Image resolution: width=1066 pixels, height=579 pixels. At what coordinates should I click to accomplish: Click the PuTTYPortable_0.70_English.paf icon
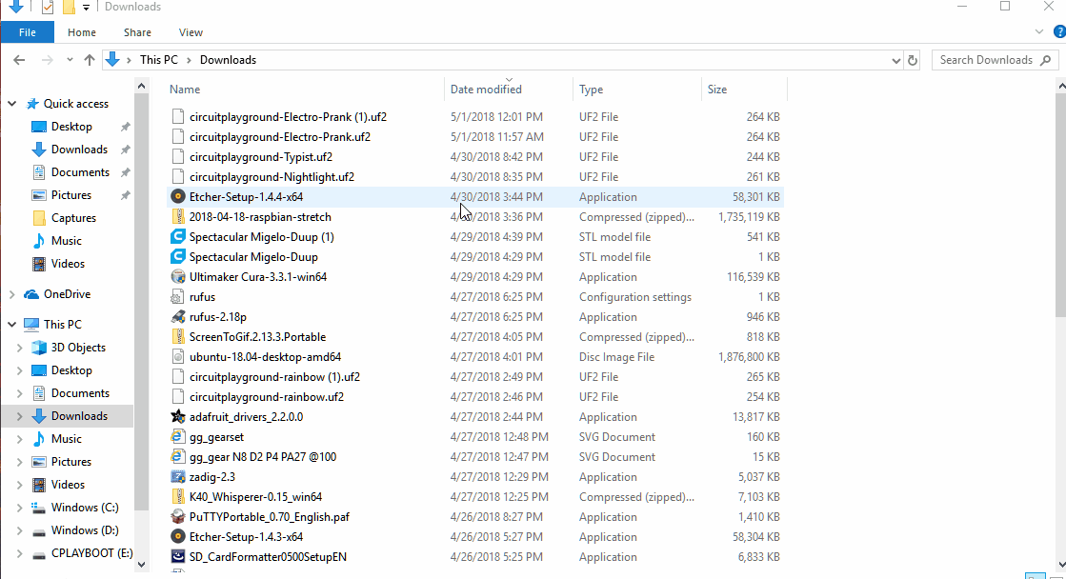click(177, 517)
